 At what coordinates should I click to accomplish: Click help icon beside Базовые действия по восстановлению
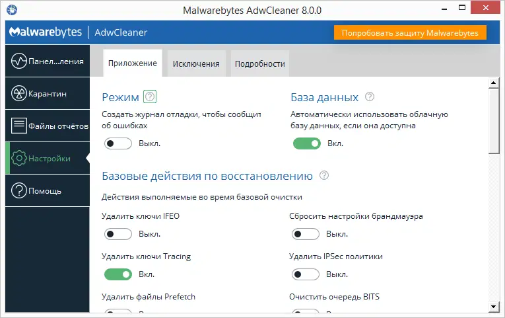click(323, 175)
